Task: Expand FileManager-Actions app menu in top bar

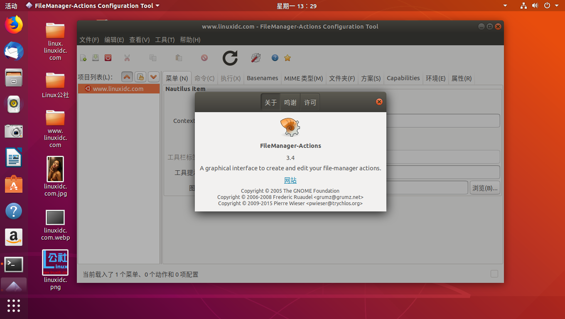Action: click(x=93, y=6)
